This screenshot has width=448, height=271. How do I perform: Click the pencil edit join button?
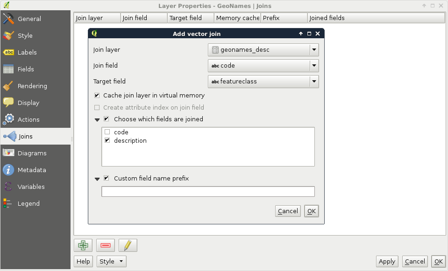128,245
